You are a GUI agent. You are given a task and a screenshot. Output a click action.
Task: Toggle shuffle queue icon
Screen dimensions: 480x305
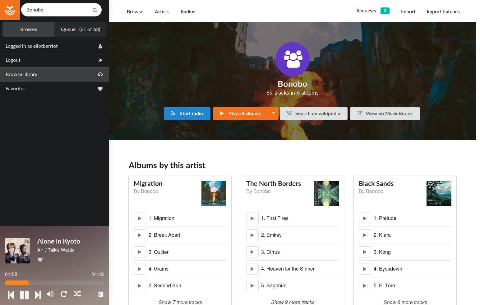(77, 294)
